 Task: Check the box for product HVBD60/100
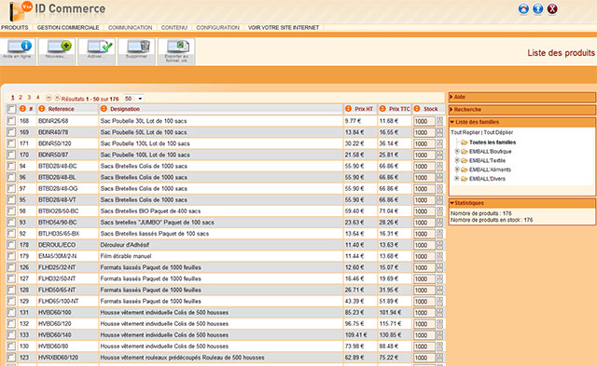coord(11,312)
